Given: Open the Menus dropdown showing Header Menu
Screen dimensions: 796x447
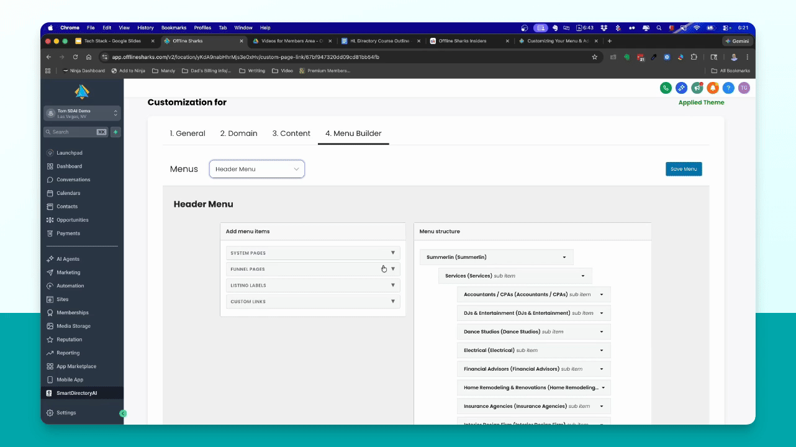Looking at the screenshot, I should pyautogui.click(x=257, y=169).
